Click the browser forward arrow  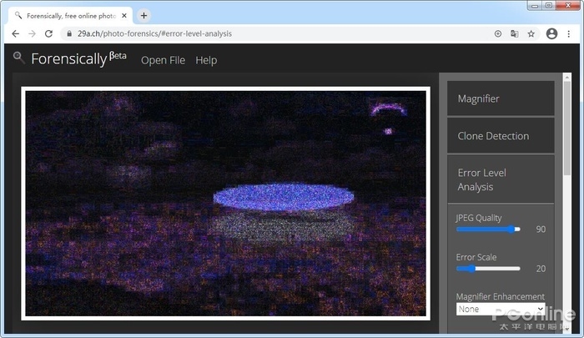pos(32,33)
